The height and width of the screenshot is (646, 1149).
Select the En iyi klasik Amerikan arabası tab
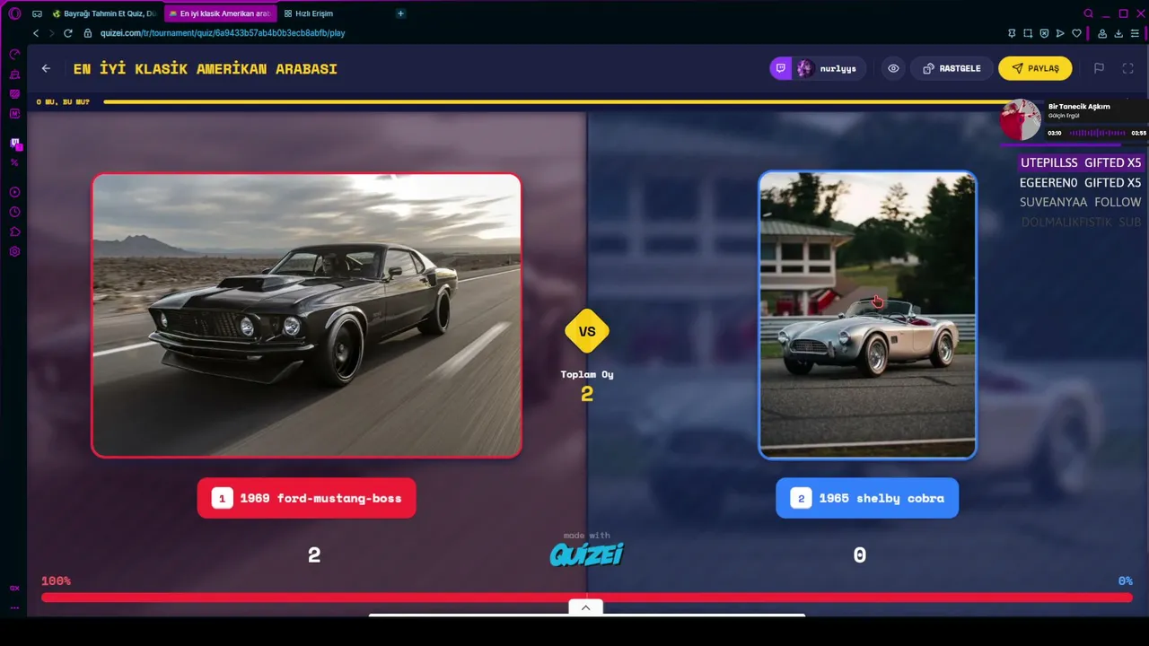point(221,13)
